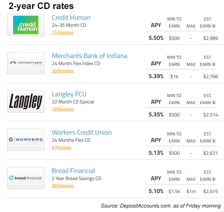
Task: Click the Bread Financial logo
Action: [25, 178]
